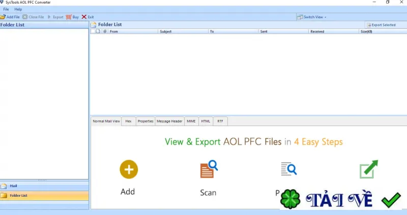This screenshot has width=407, height=215.
Task: Switch to the Properties tab
Action: click(x=146, y=121)
